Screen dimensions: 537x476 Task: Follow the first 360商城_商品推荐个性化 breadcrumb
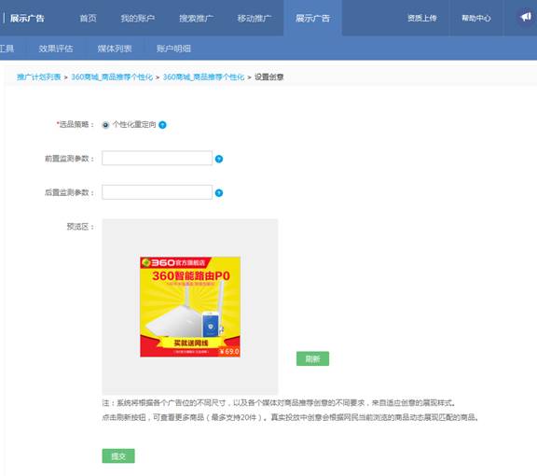(x=112, y=77)
